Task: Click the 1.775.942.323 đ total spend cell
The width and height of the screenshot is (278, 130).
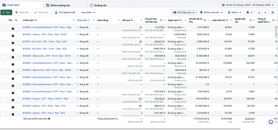Action: tap(201, 119)
